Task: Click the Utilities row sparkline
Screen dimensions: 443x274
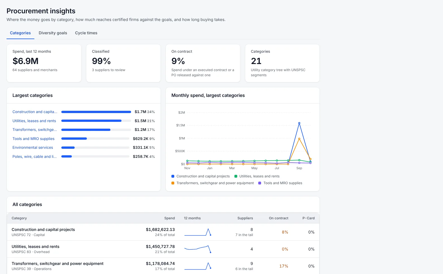Action: [x=198, y=249]
